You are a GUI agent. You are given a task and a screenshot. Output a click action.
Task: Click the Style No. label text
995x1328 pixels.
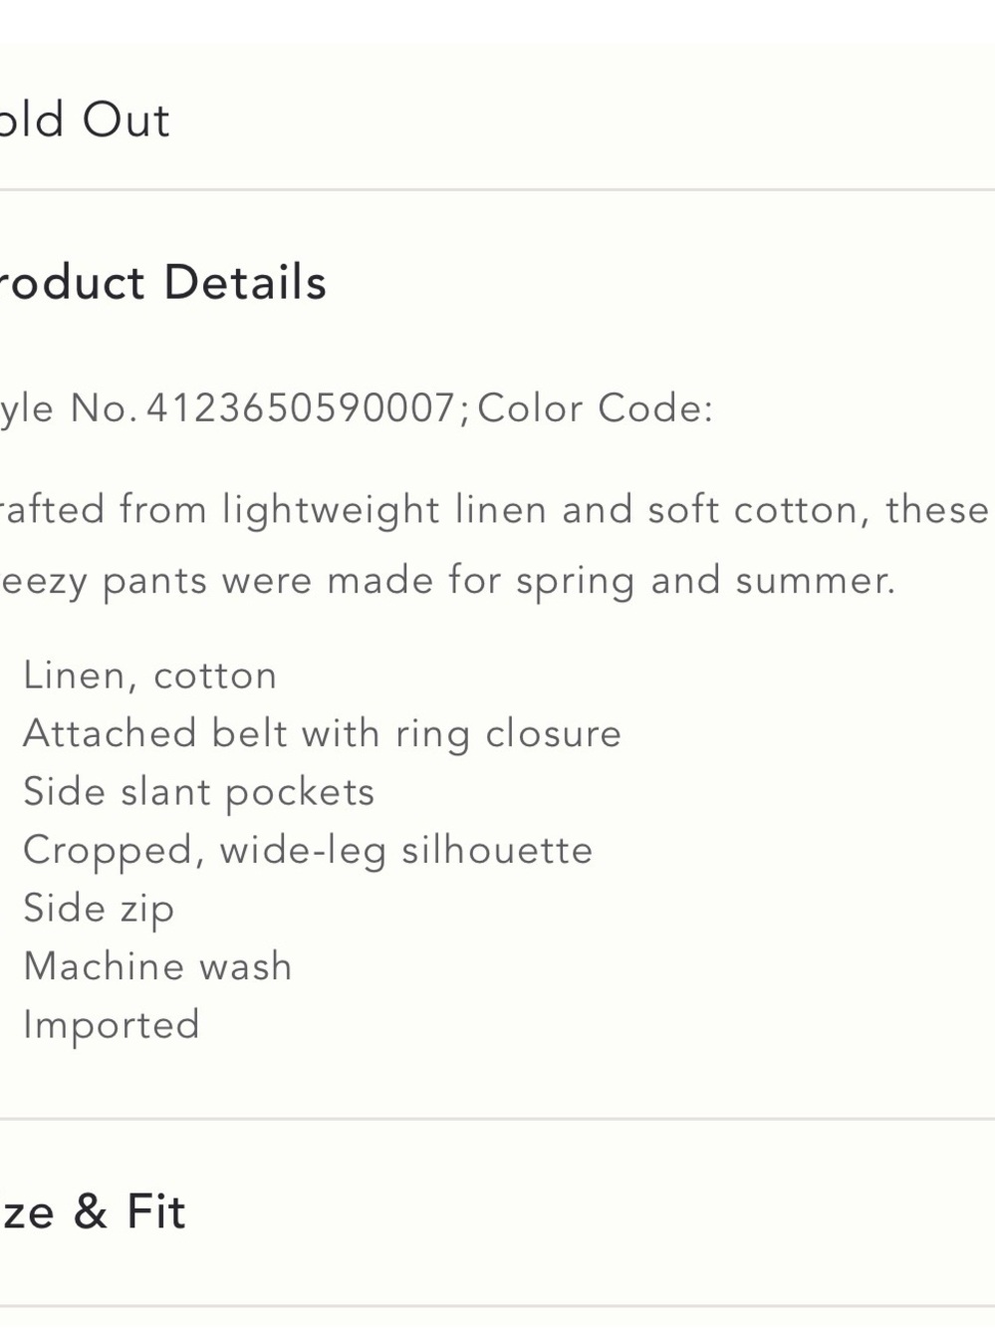tap(68, 407)
